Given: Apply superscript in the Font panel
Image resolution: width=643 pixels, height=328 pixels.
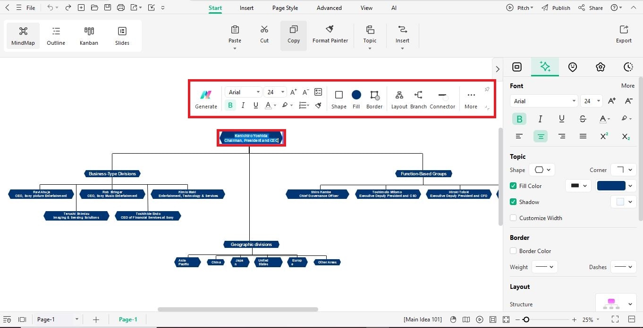Looking at the screenshot, I should pos(604,137).
